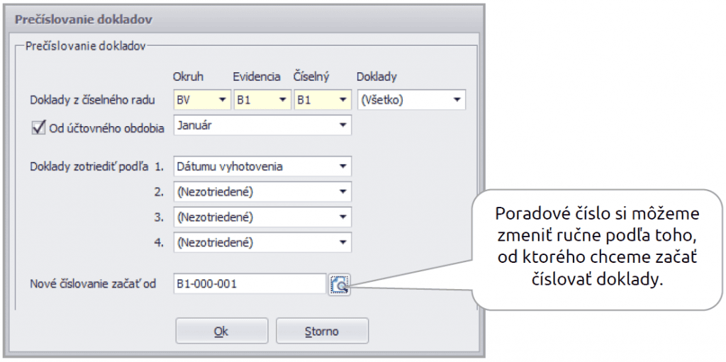The image size is (726, 362).
Task: Click the 'Doklady zotriediť podľa' label
Action: coord(89,167)
